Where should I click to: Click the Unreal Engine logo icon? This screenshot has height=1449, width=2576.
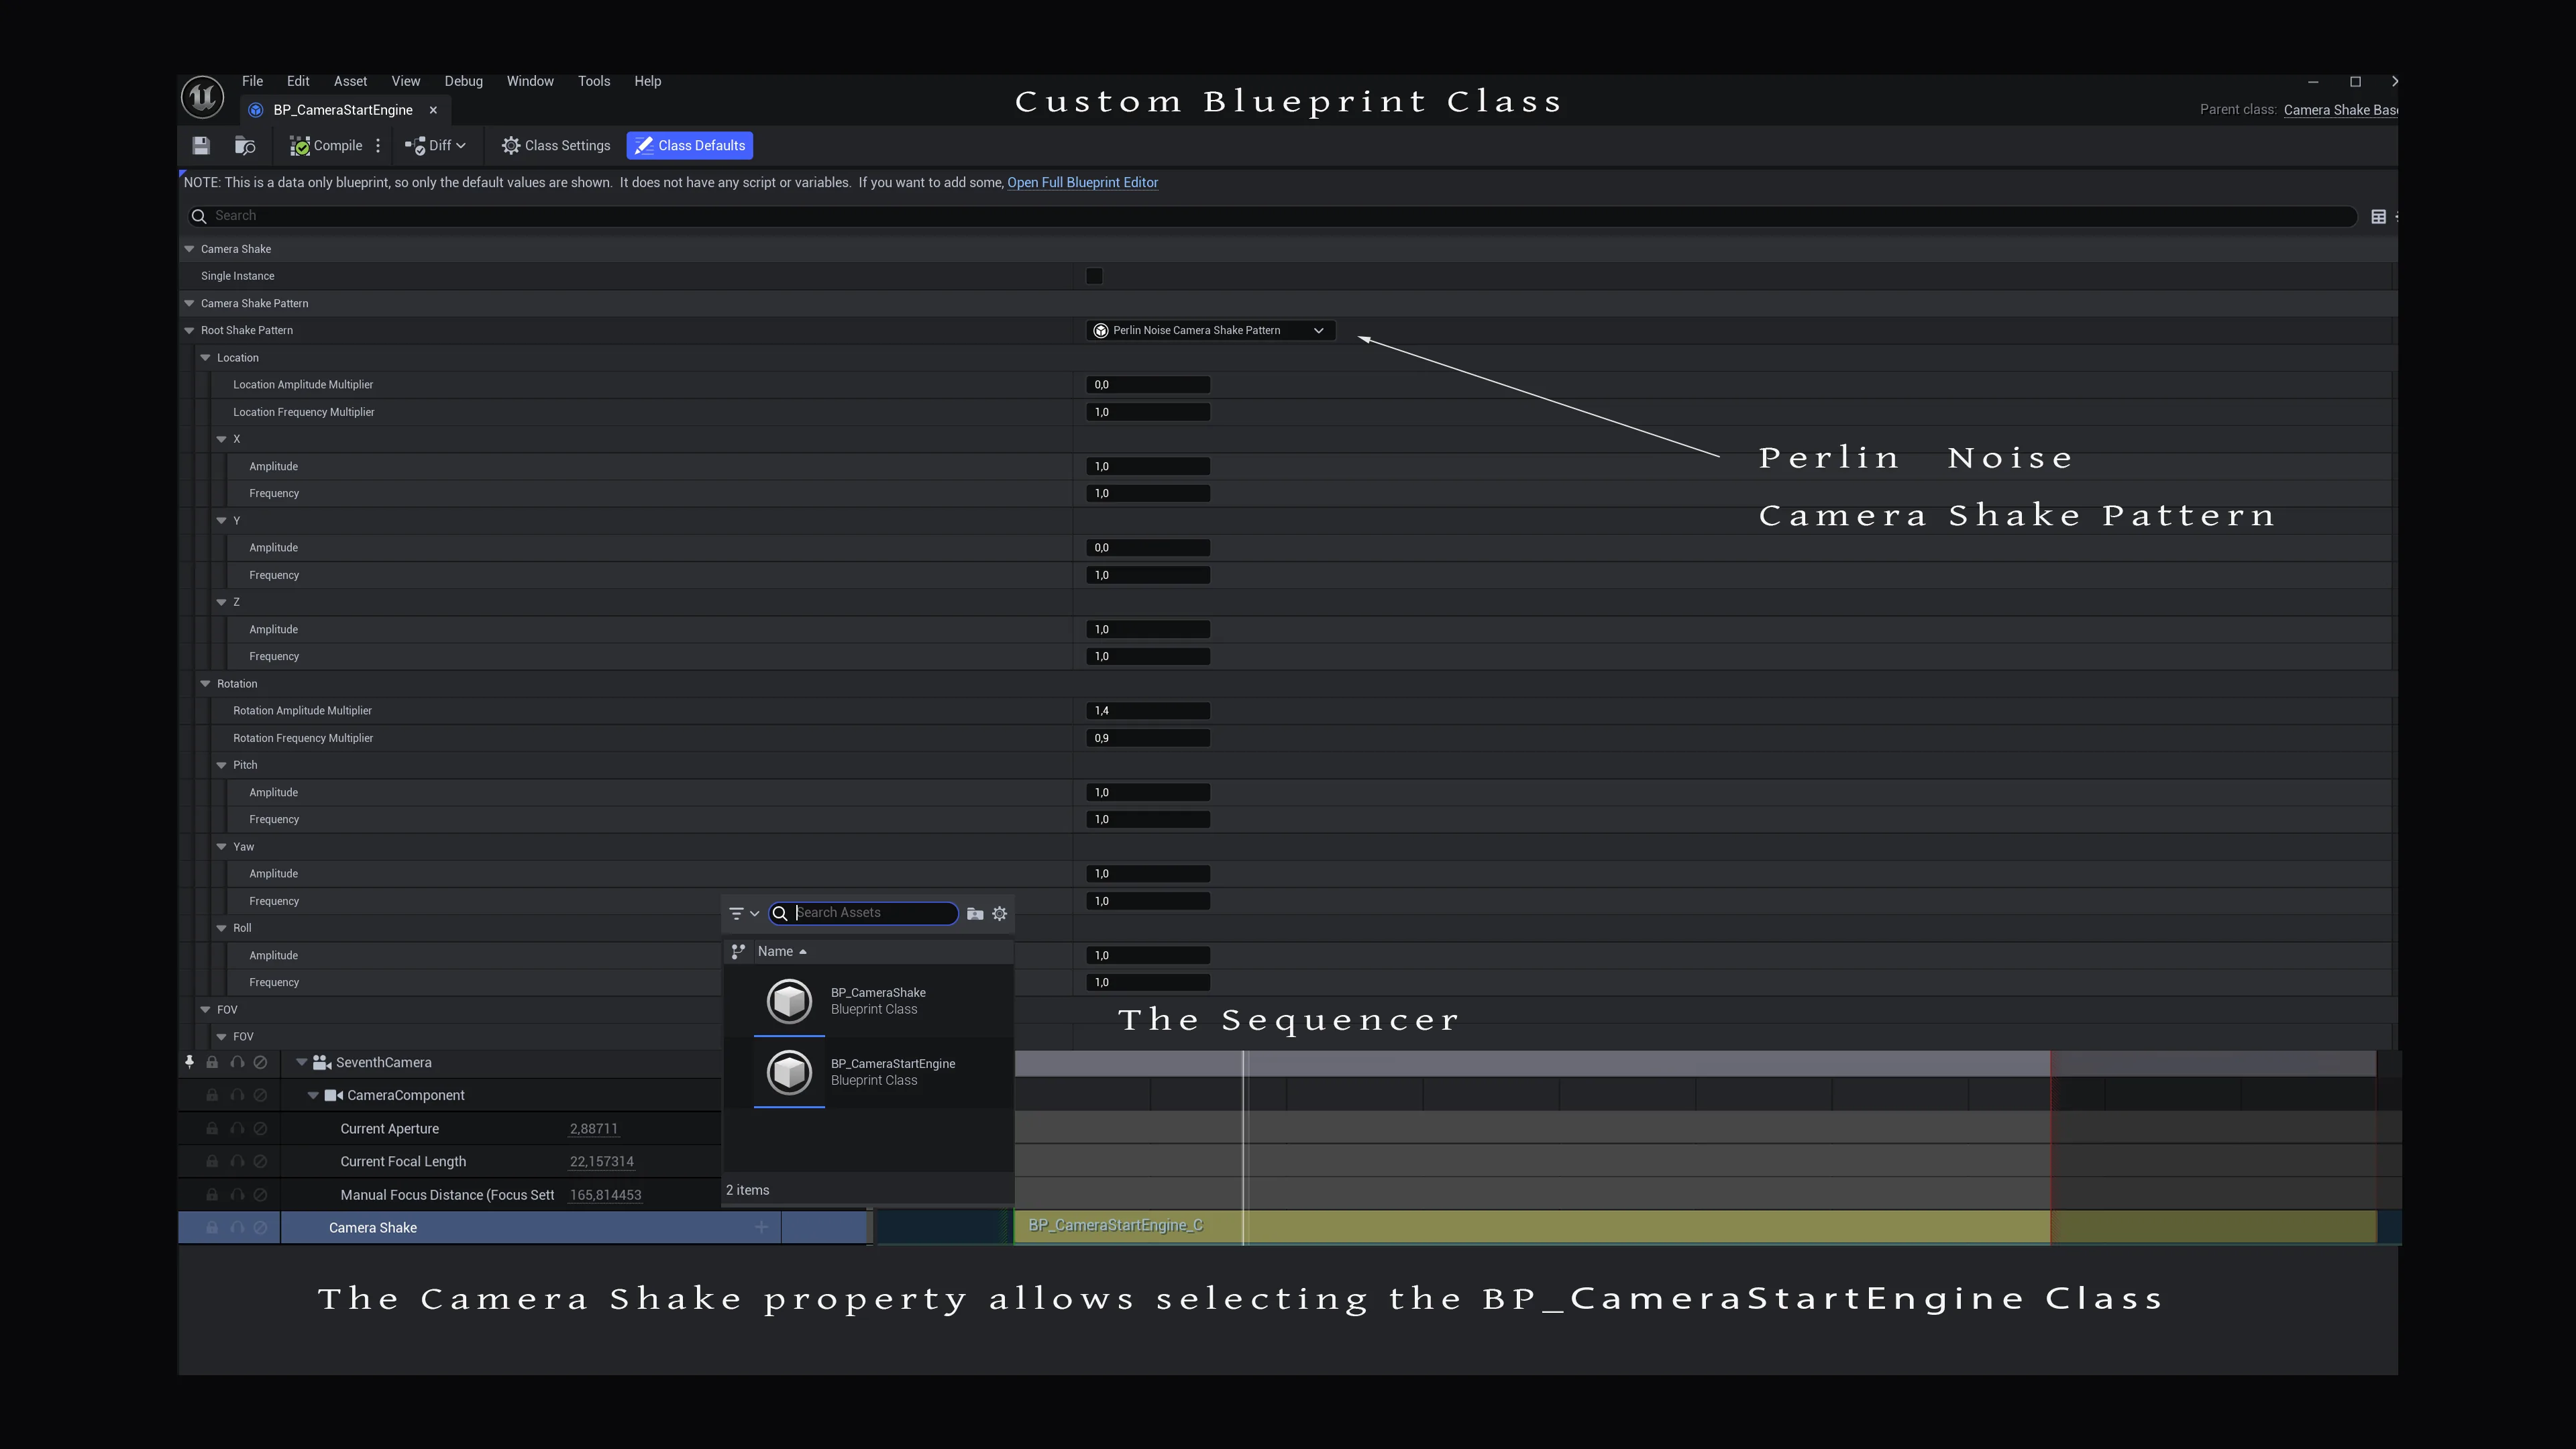tap(202, 97)
